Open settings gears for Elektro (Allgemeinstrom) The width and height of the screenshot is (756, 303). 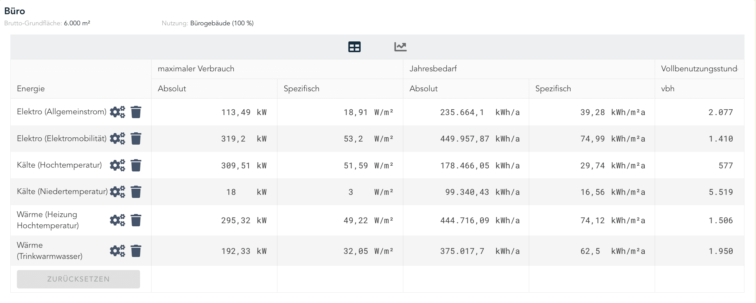click(117, 112)
